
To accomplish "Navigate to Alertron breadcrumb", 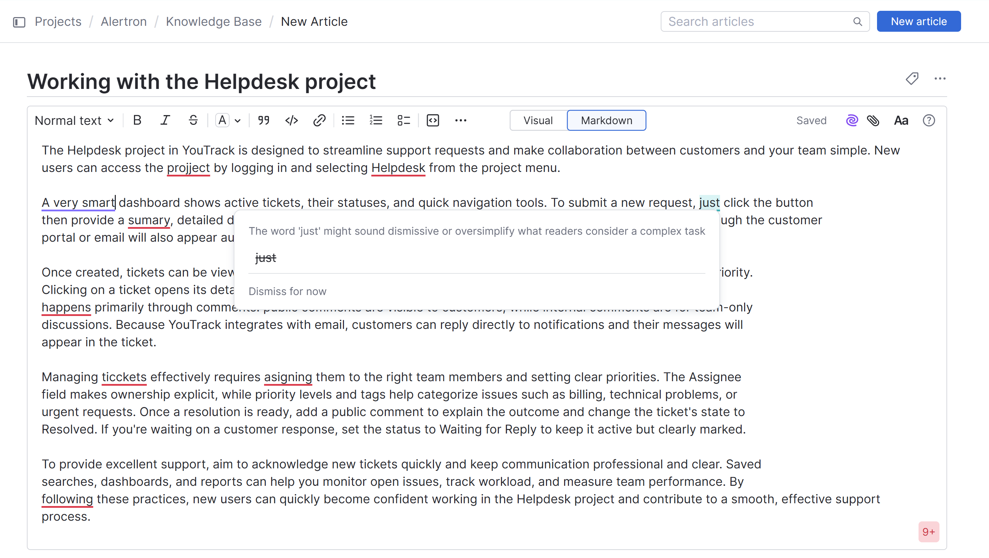I will pos(123,22).
